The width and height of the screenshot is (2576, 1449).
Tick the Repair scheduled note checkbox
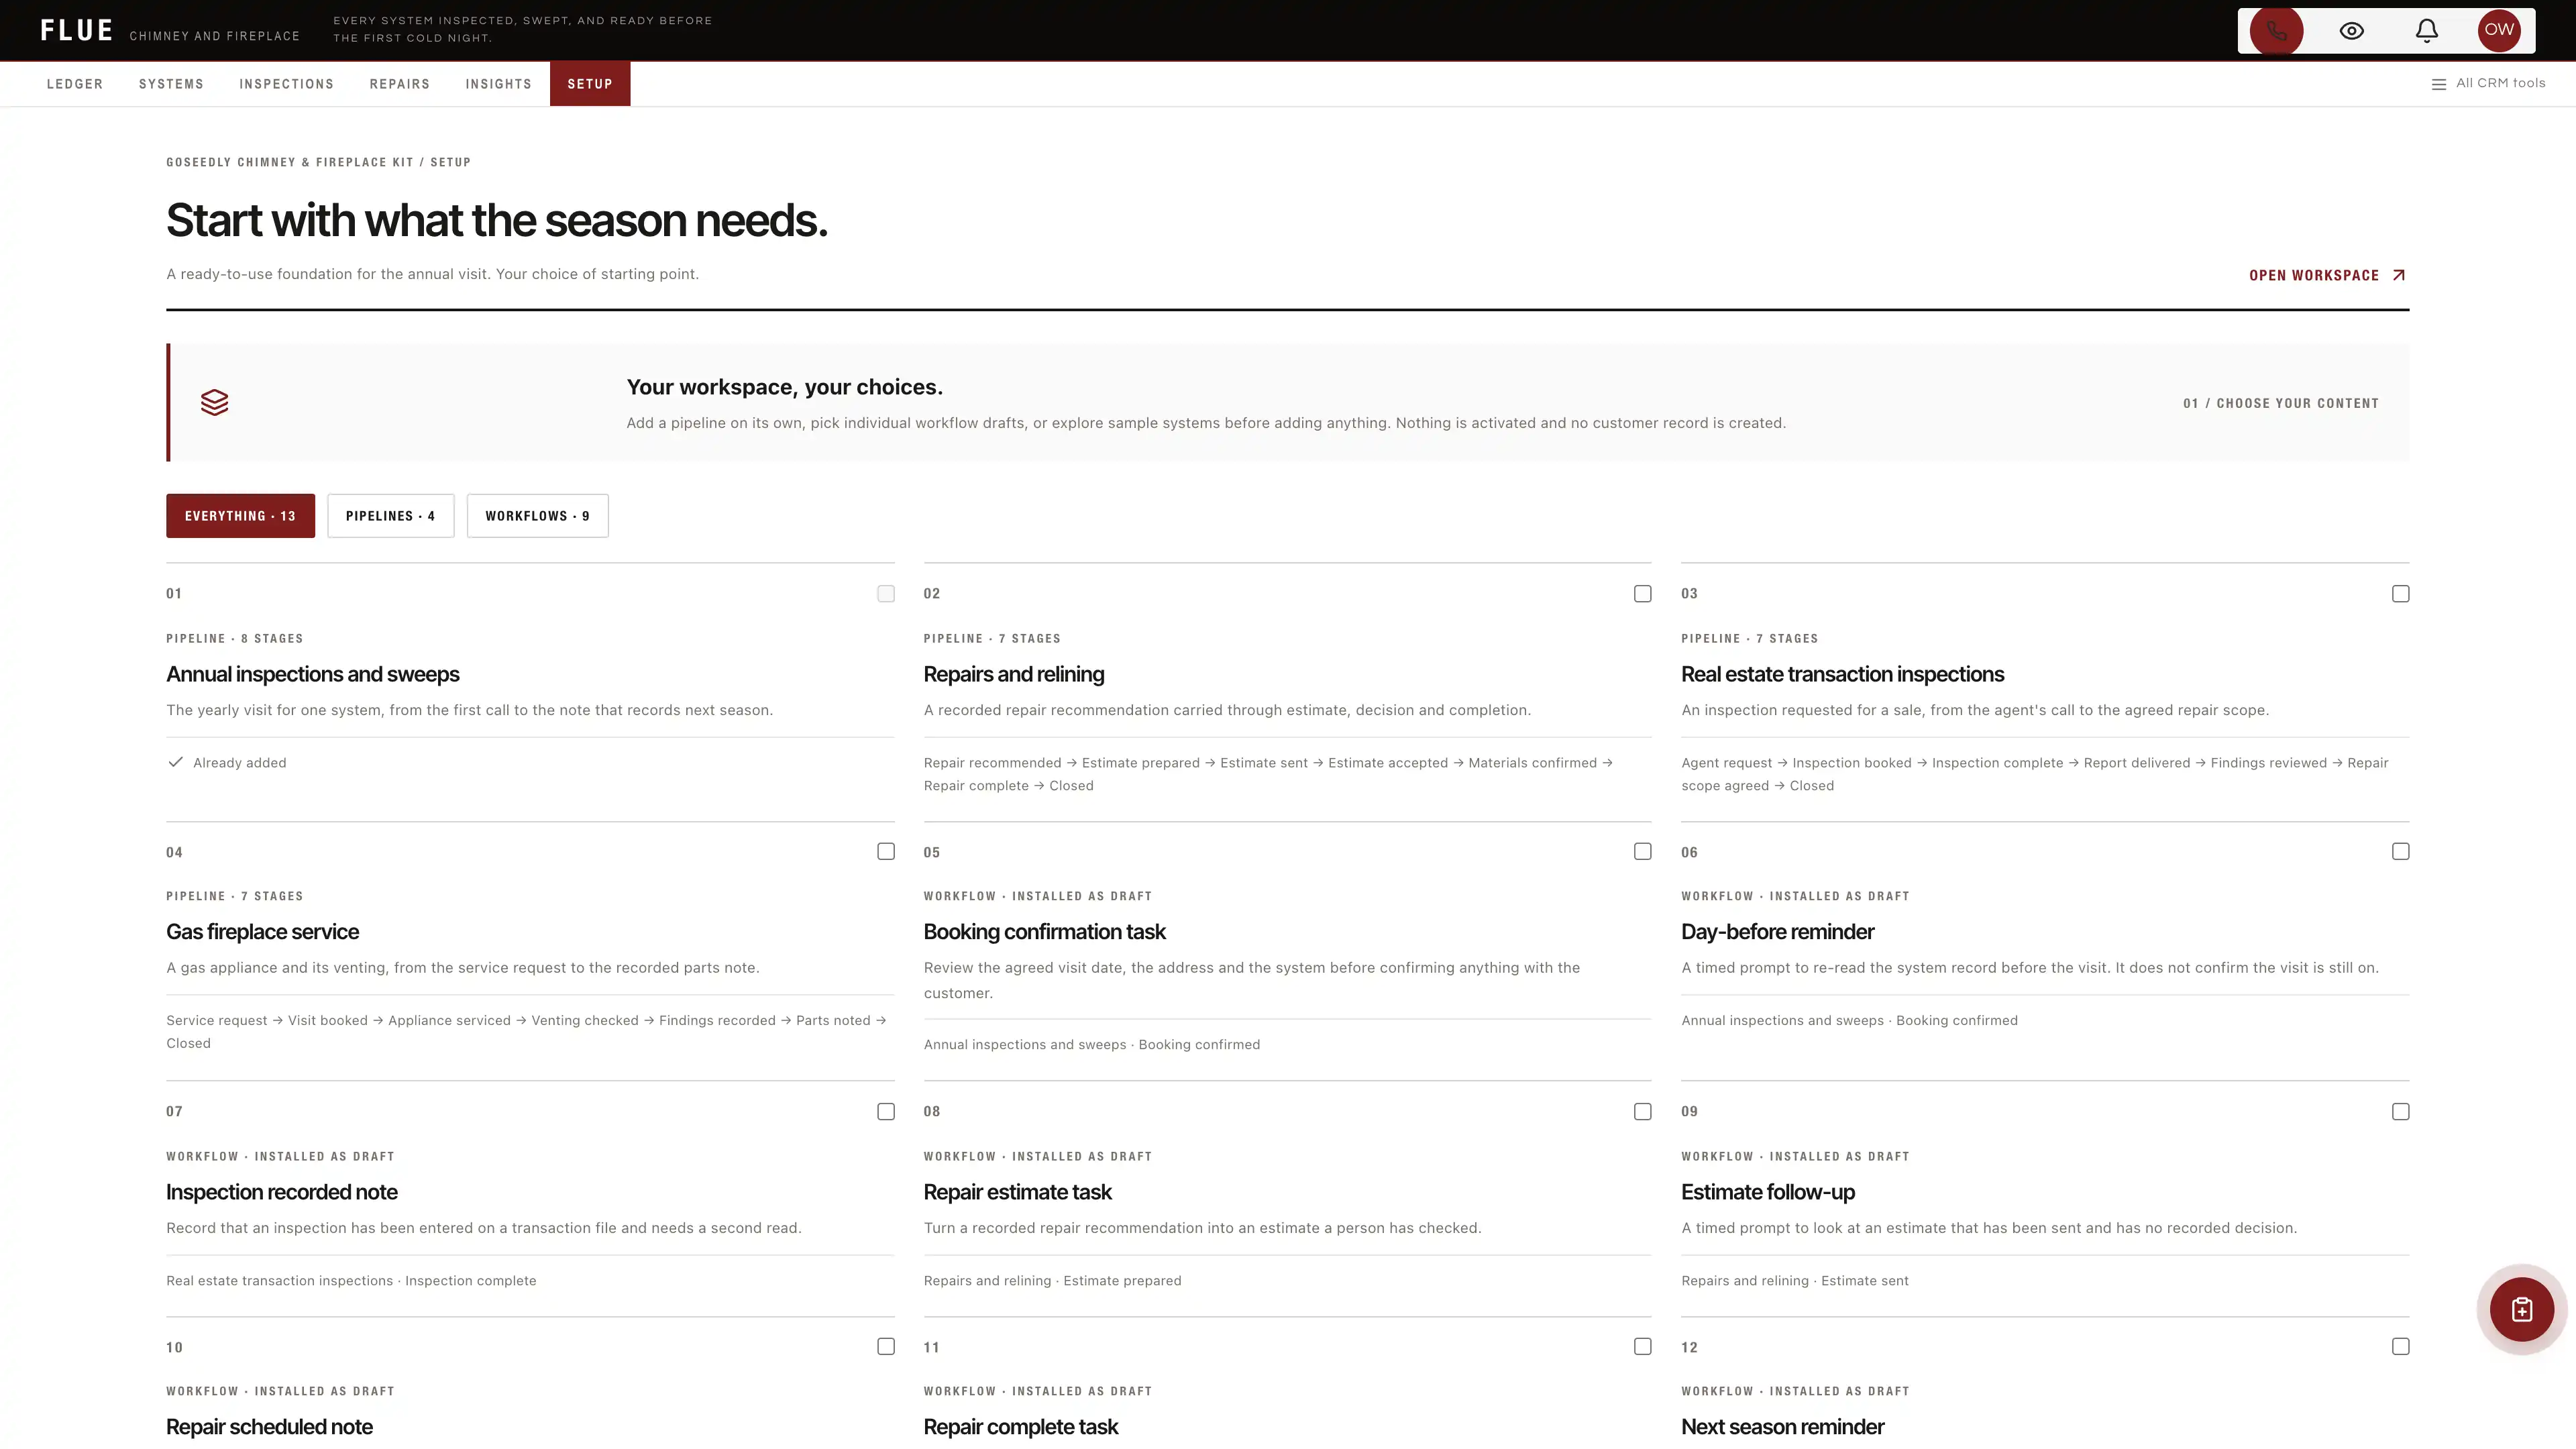[x=886, y=1347]
